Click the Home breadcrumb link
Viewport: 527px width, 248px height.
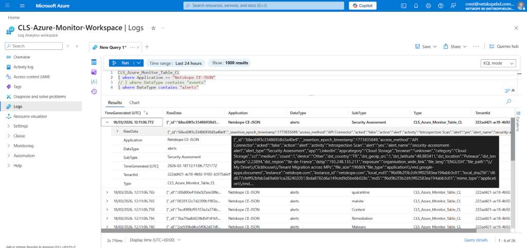[x=14, y=17]
